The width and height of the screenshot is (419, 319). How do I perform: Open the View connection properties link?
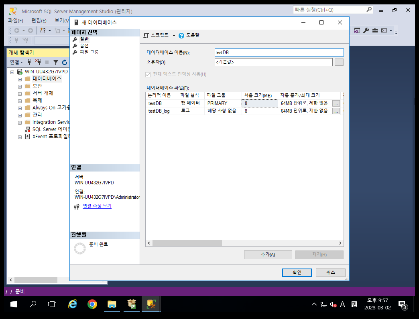[97, 206]
